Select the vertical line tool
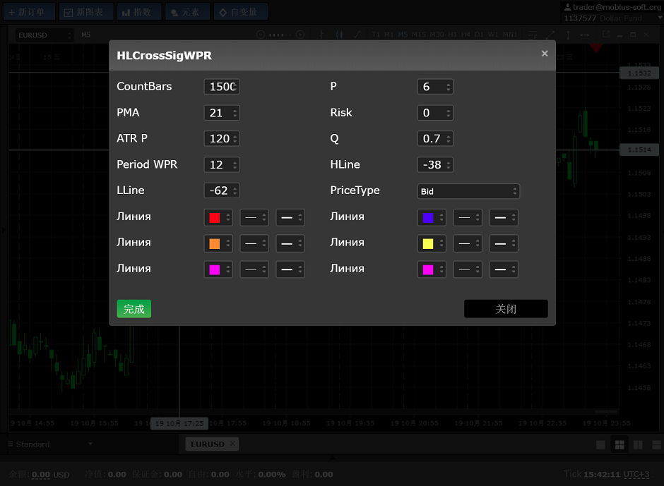Viewport: 664px width, 486px height. tap(568, 35)
